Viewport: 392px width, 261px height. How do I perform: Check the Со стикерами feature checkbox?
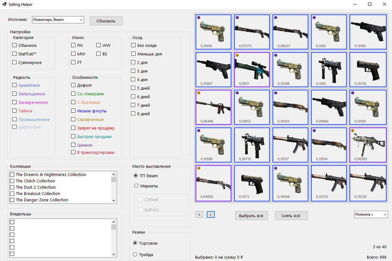tap(73, 94)
